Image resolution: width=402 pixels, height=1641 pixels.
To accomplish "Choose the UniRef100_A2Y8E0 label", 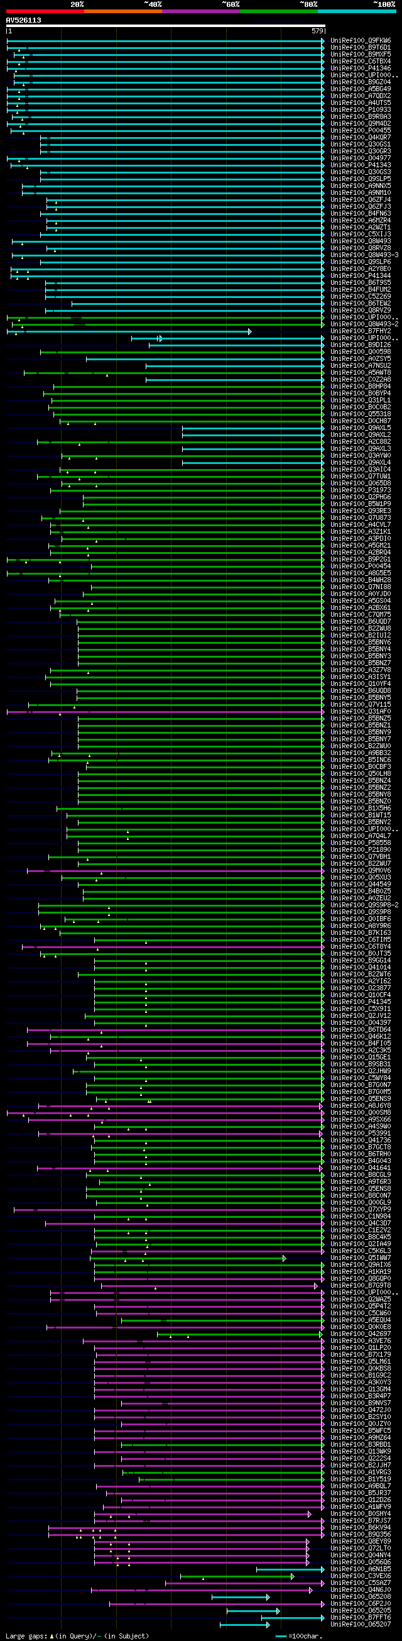I will (361, 270).
